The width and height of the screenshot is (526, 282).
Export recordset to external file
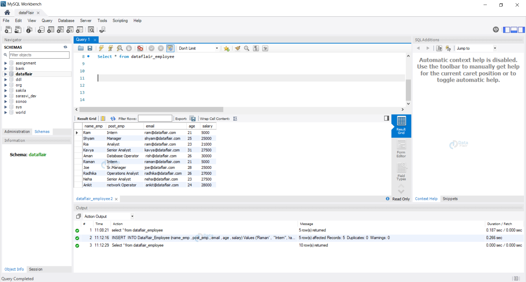[193, 119]
